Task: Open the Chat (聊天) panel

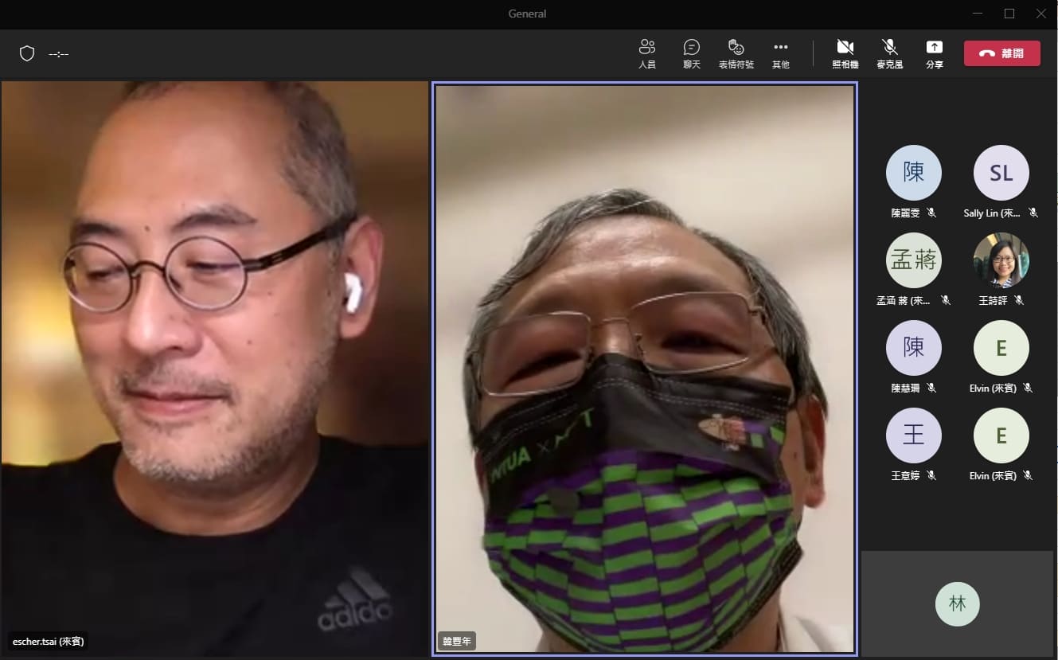Action: (691, 53)
